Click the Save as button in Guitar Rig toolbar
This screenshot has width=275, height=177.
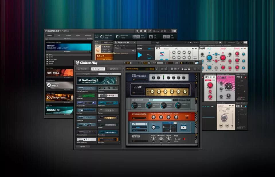click(152, 69)
